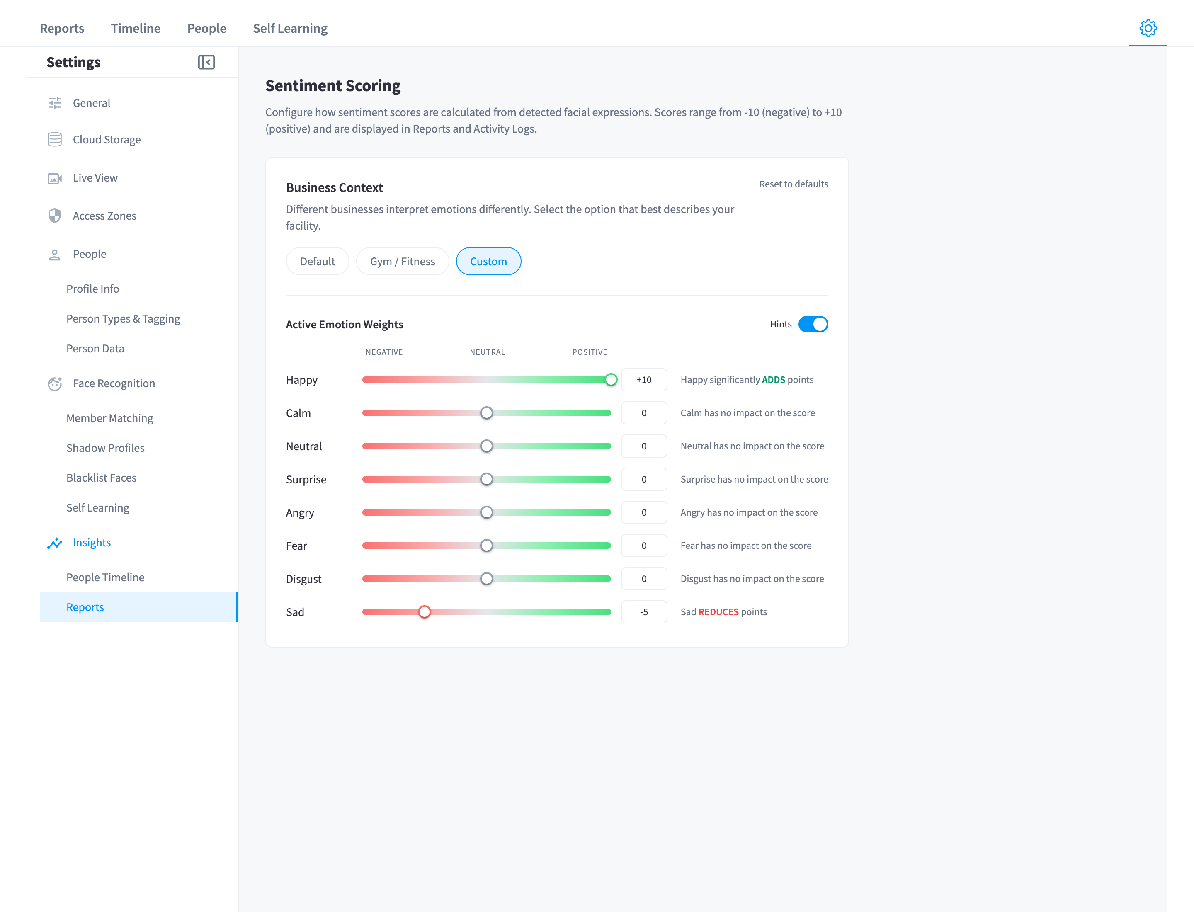Click the Surprise weight value field

tap(644, 479)
